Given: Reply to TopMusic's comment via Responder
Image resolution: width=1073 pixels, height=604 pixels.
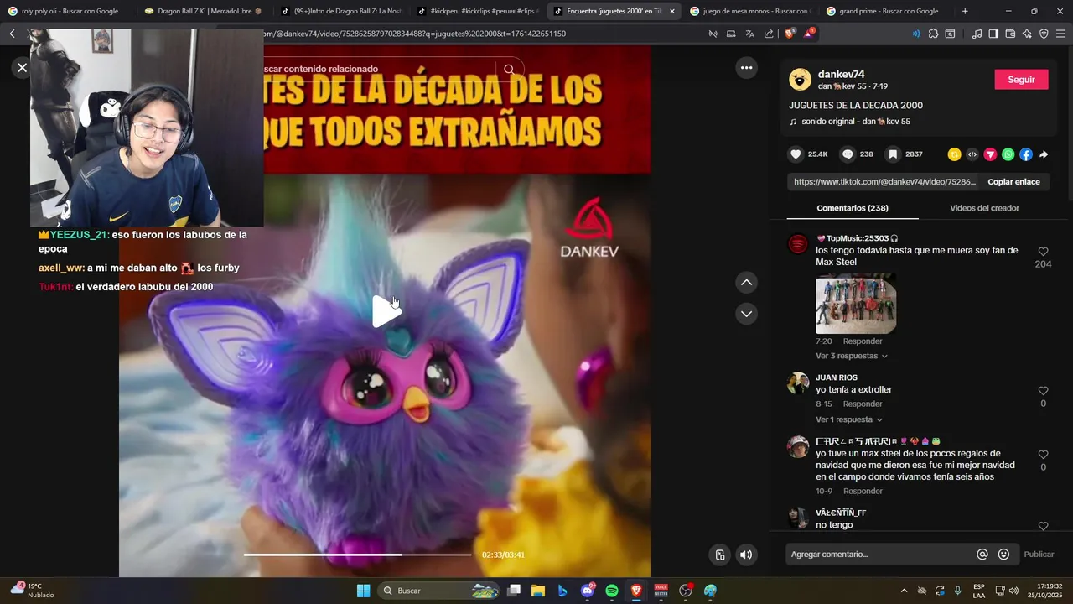Looking at the screenshot, I should pyautogui.click(x=863, y=341).
